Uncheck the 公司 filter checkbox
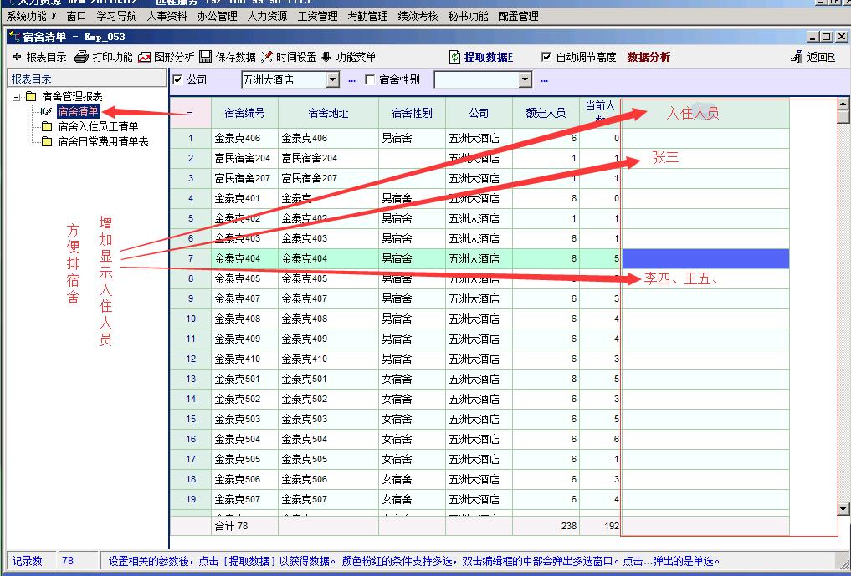 (x=177, y=79)
